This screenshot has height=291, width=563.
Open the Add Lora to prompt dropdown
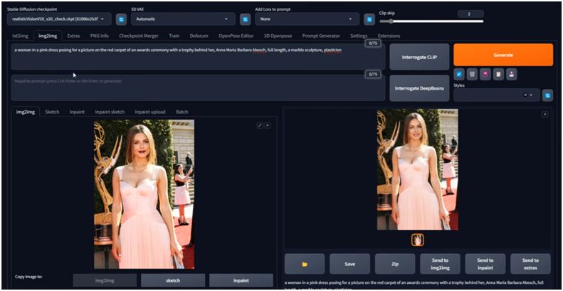pyautogui.click(x=307, y=19)
